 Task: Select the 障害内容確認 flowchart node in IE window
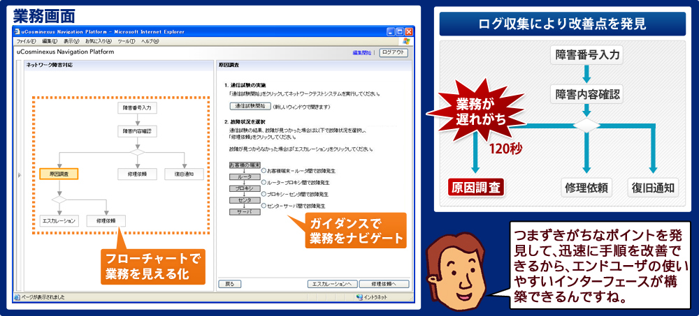pyautogui.click(x=137, y=131)
